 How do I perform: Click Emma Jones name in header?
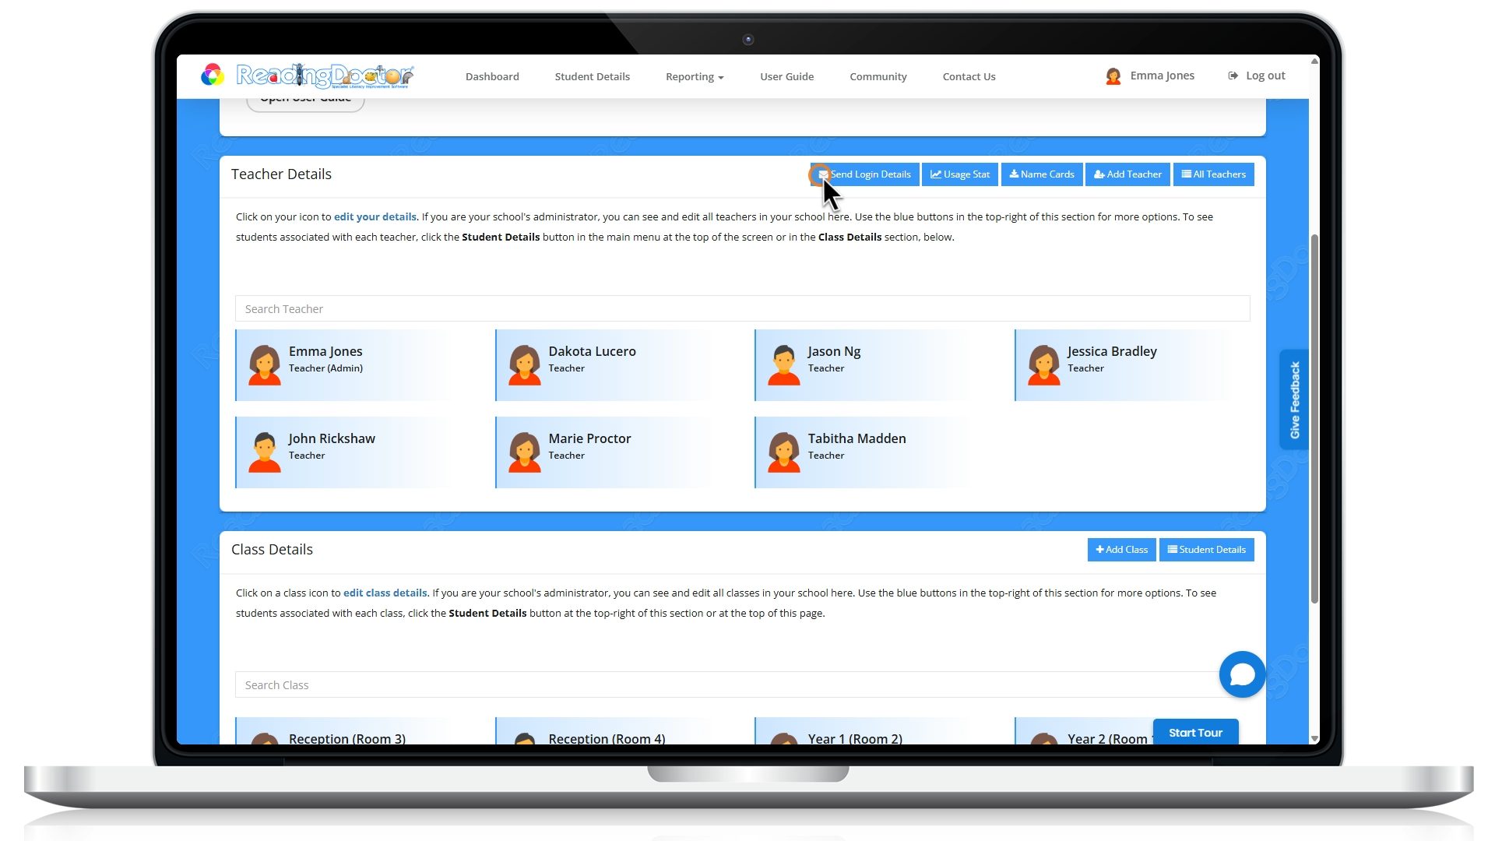pos(1162,76)
